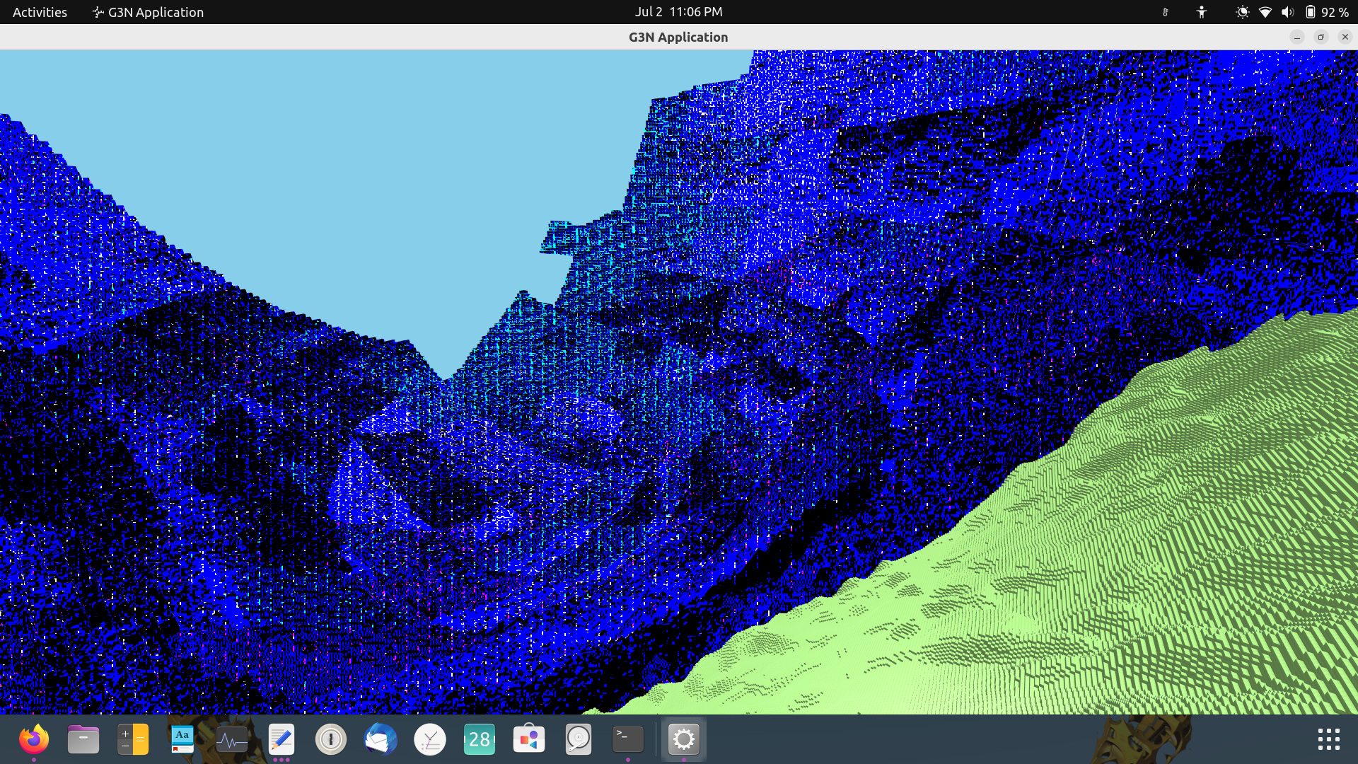This screenshot has height=764, width=1358.
Task: Open Firefox from the dock
Action: point(33,740)
